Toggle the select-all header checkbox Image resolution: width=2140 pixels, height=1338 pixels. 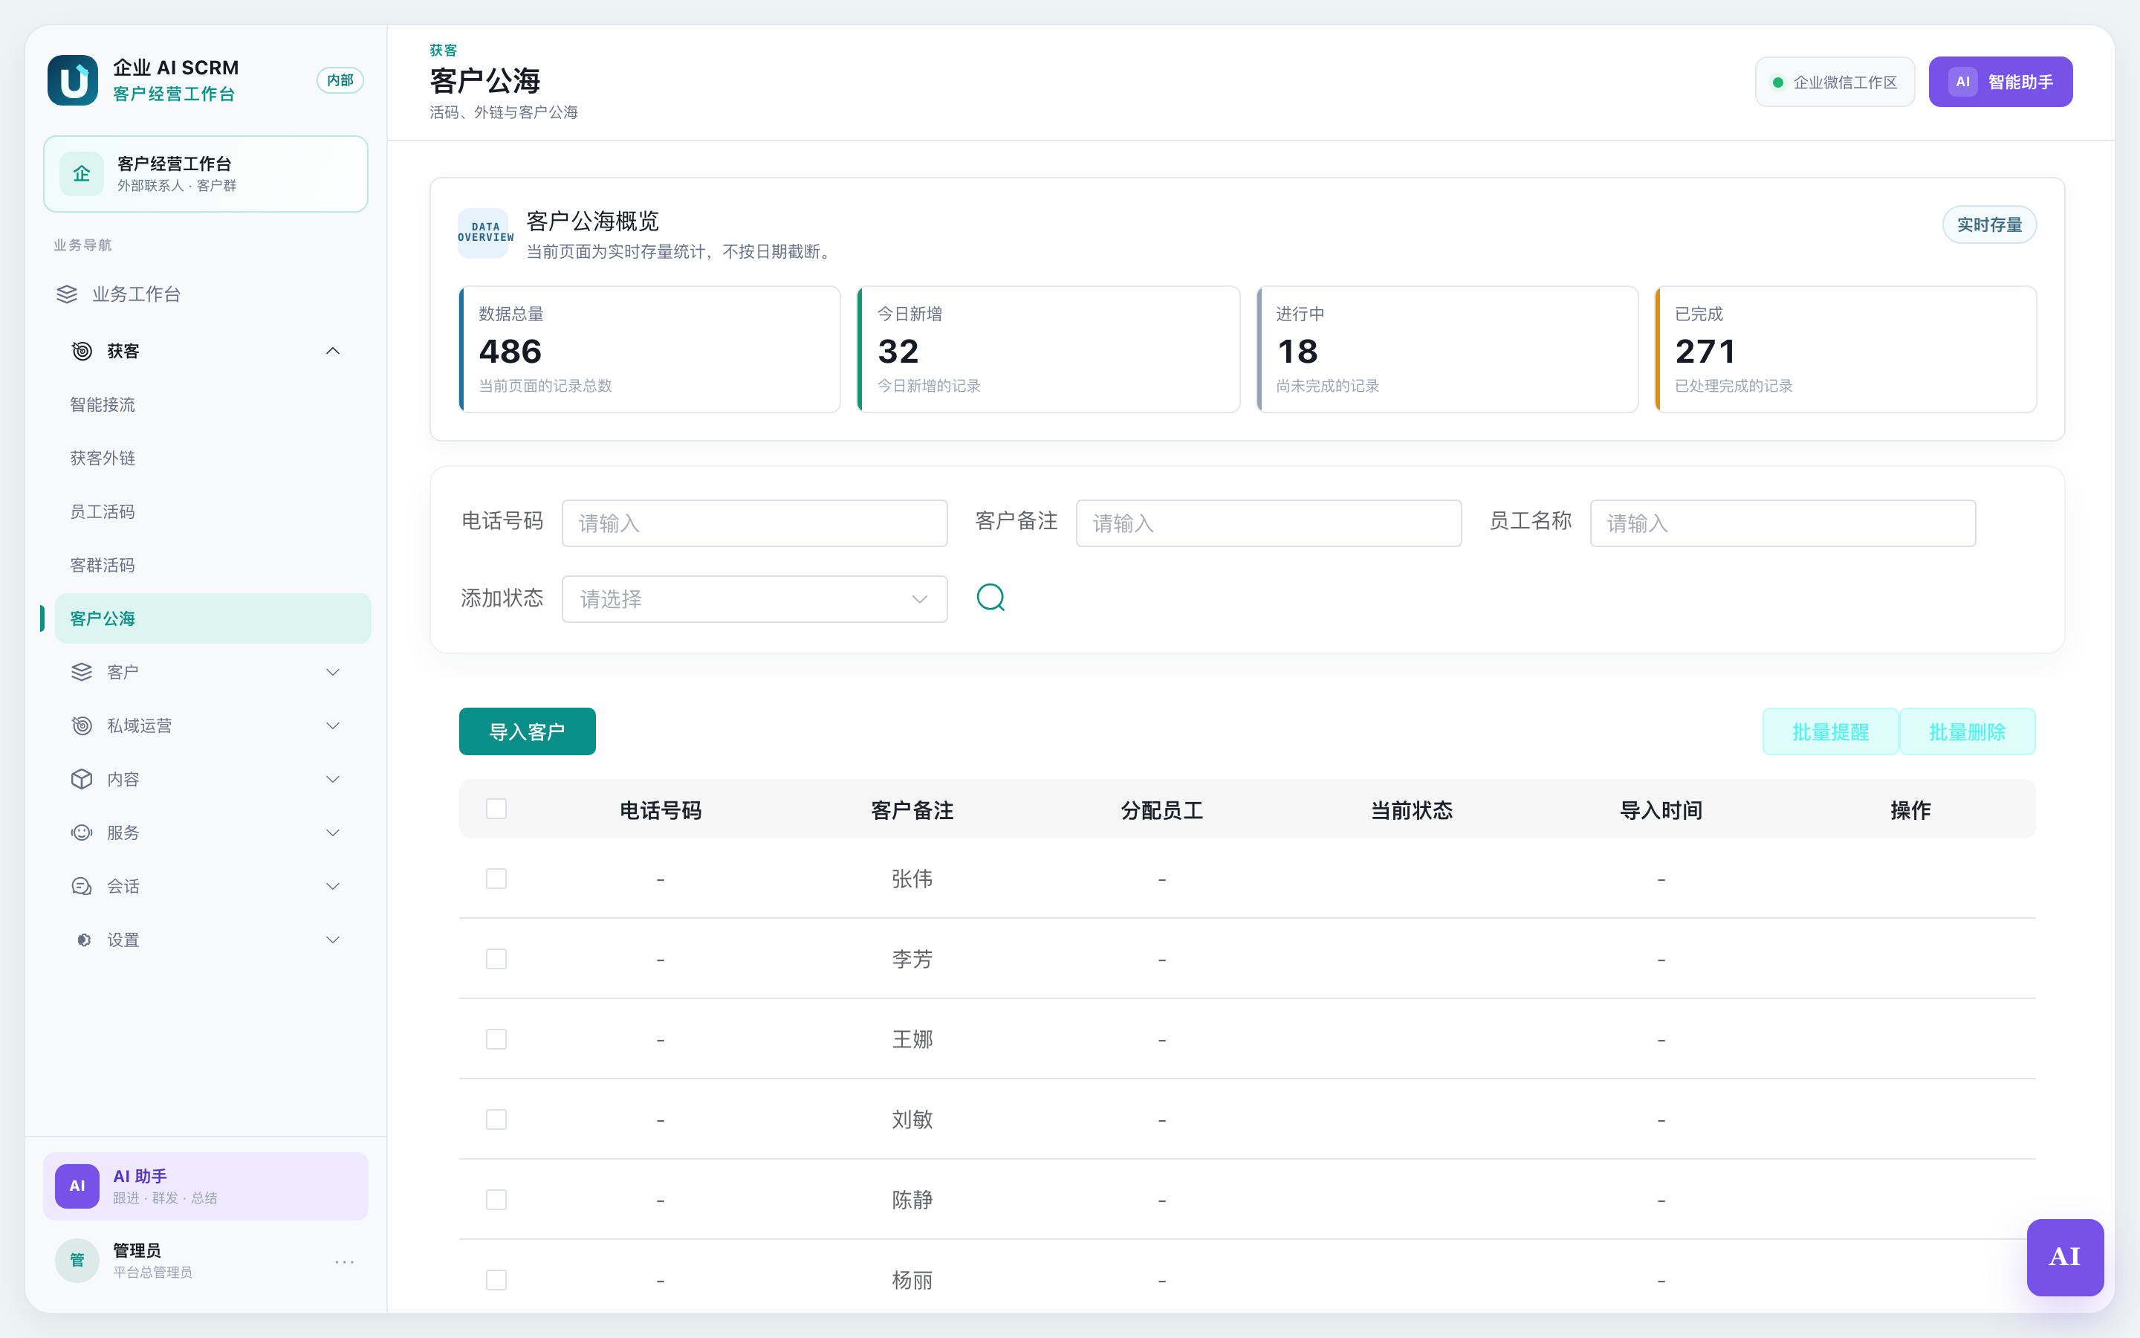click(496, 809)
